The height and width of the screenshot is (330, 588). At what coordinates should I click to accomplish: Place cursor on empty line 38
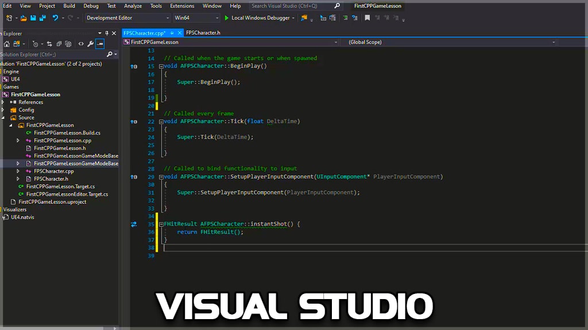pos(375,247)
